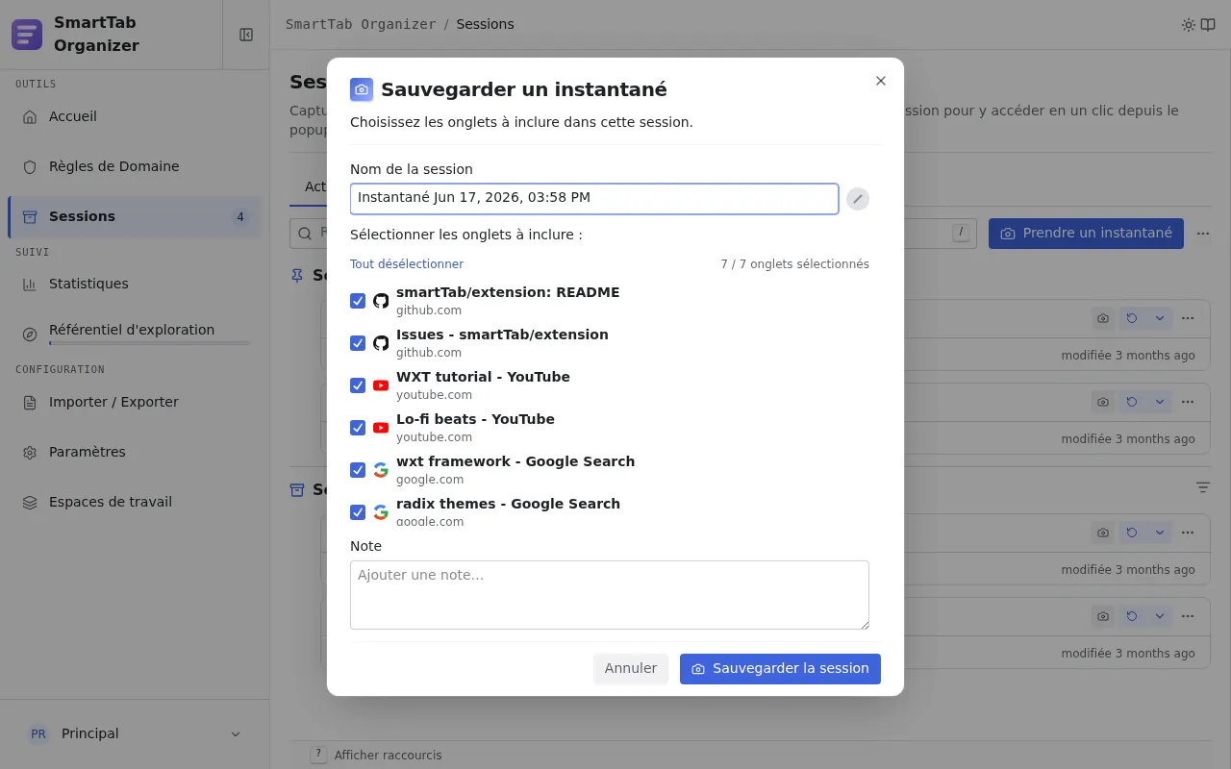Click the SmartTab Organizer logo icon
Viewport: 1231px width, 769px height.
pyautogui.click(x=27, y=35)
